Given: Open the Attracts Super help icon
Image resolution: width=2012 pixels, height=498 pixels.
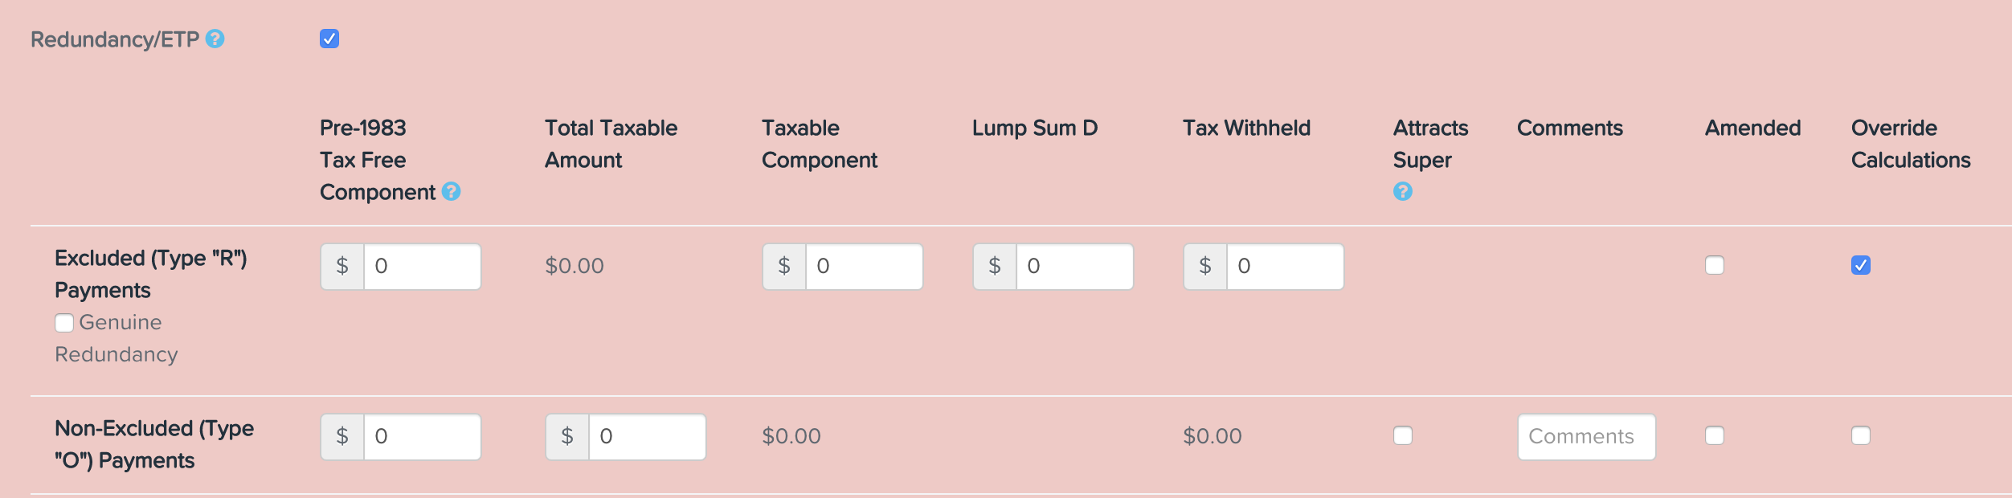Looking at the screenshot, I should [1402, 191].
